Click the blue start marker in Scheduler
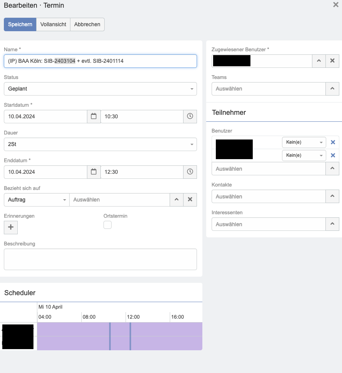342x373 pixels. click(110, 336)
